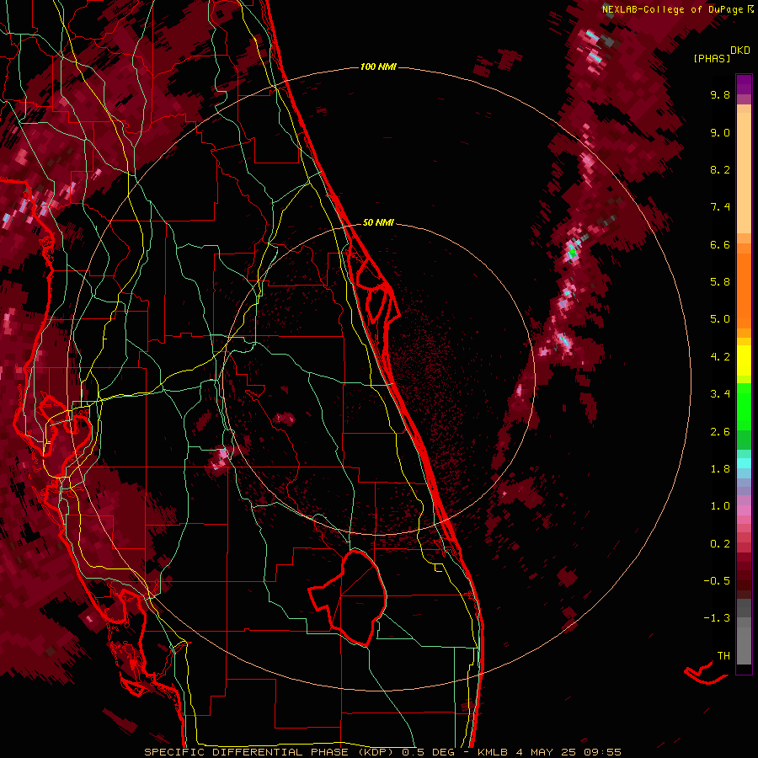Click the -0.5 value on the color scale
The width and height of the screenshot is (758, 758).
click(717, 581)
